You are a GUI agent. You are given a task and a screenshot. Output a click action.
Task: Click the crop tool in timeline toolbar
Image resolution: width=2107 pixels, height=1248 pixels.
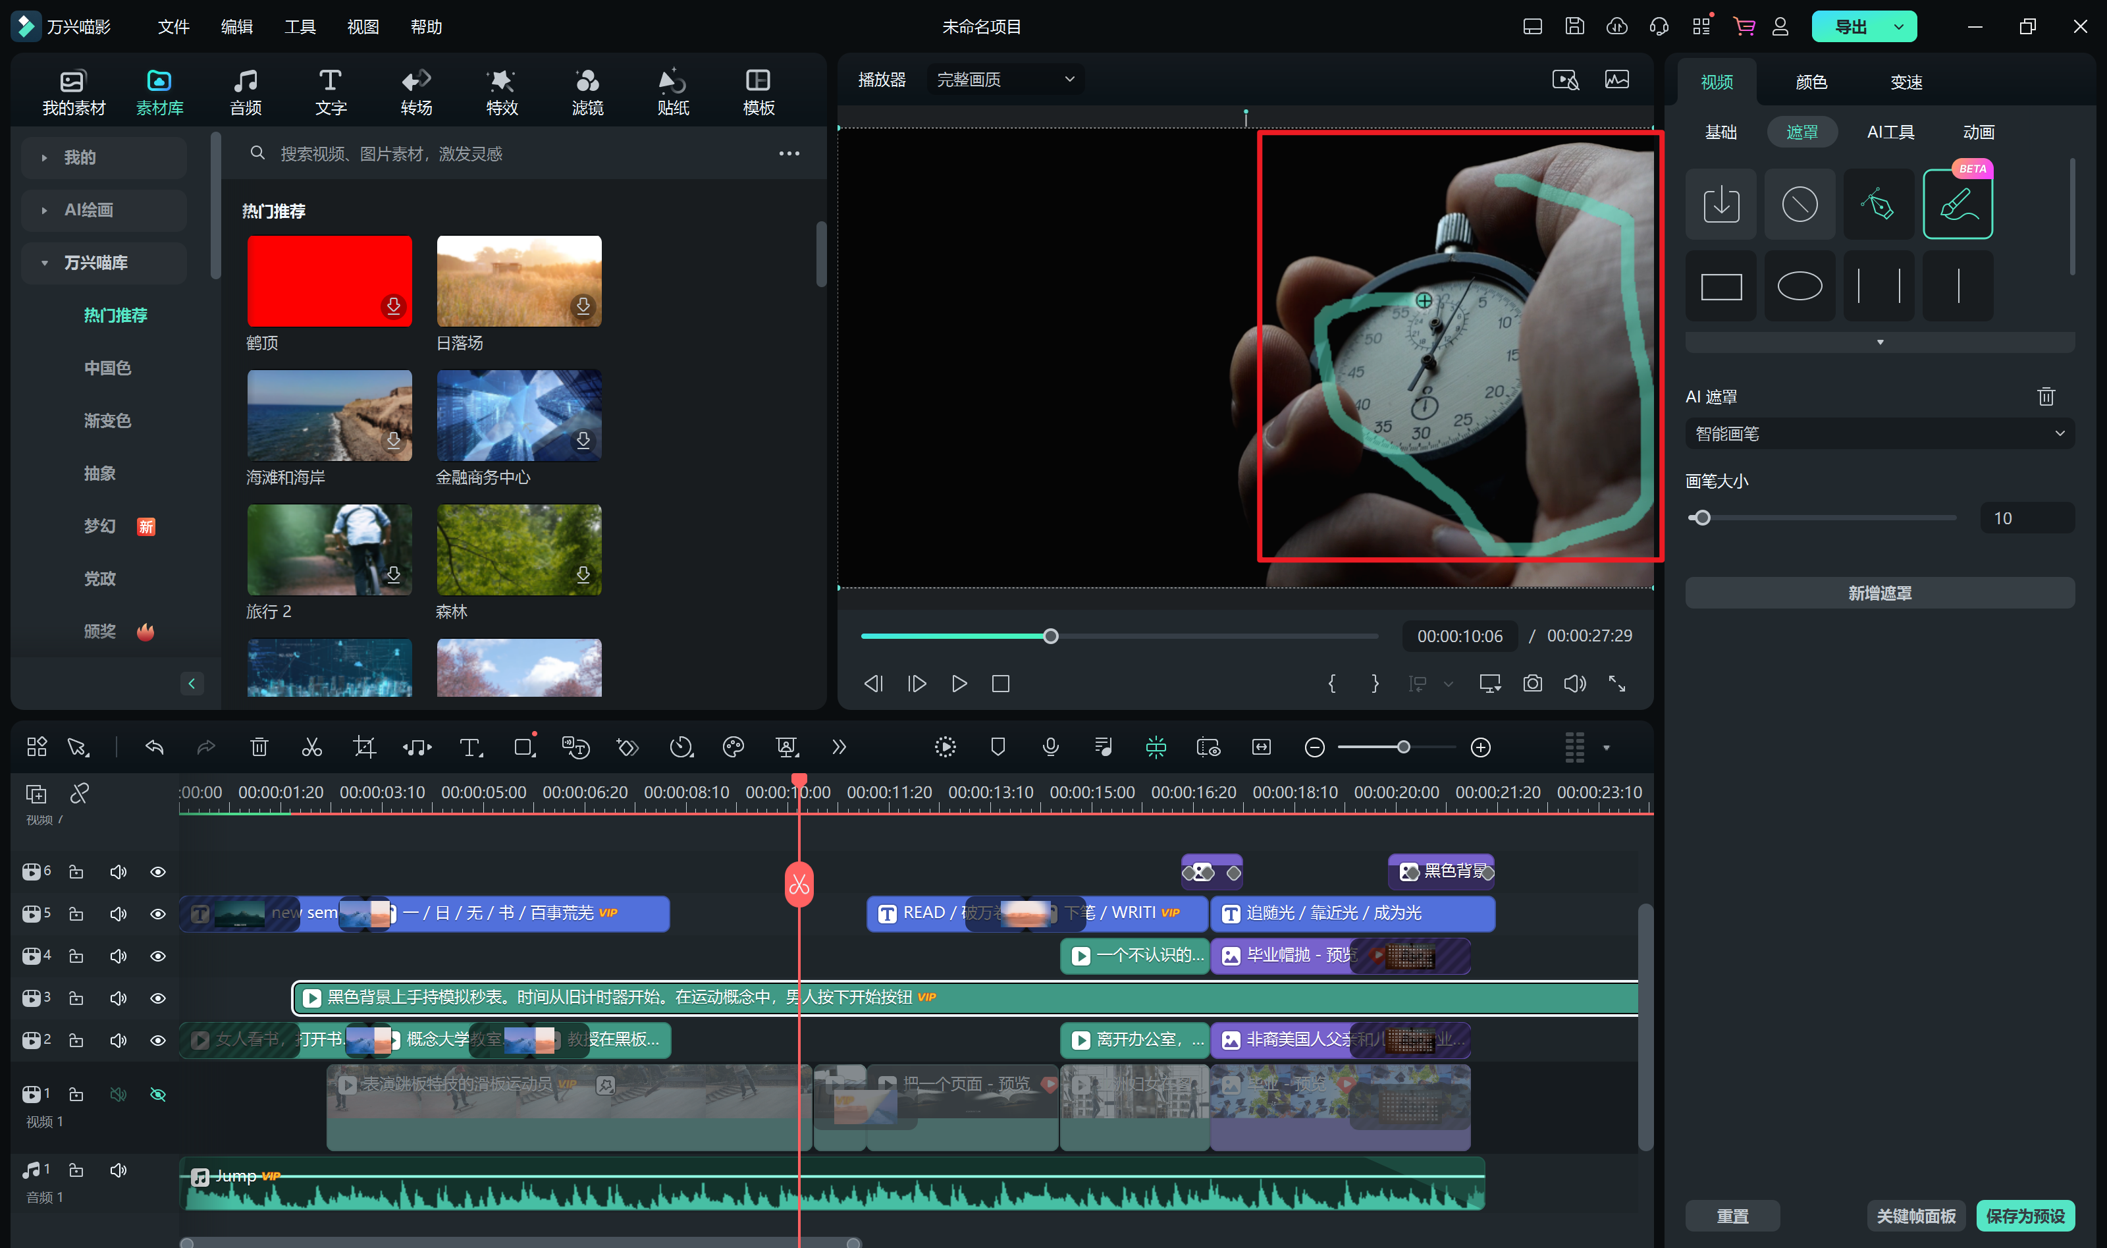point(364,747)
